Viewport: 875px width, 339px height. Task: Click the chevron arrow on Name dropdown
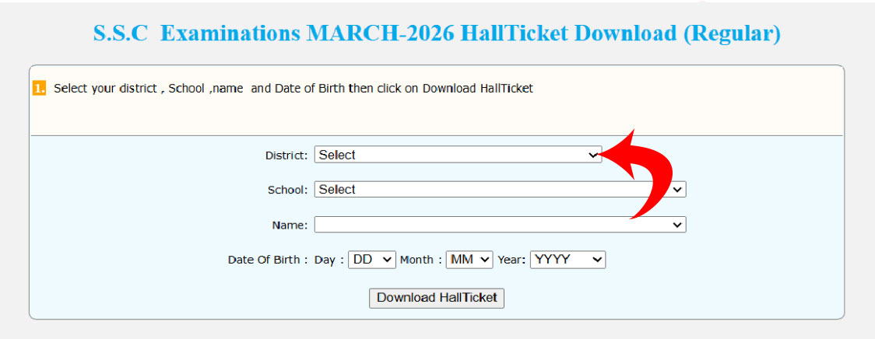click(x=677, y=225)
